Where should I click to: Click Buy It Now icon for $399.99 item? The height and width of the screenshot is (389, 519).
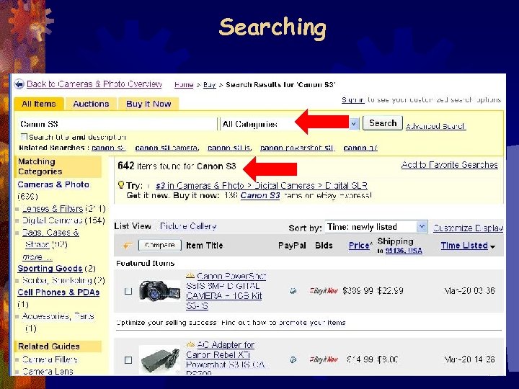click(x=324, y=291)
